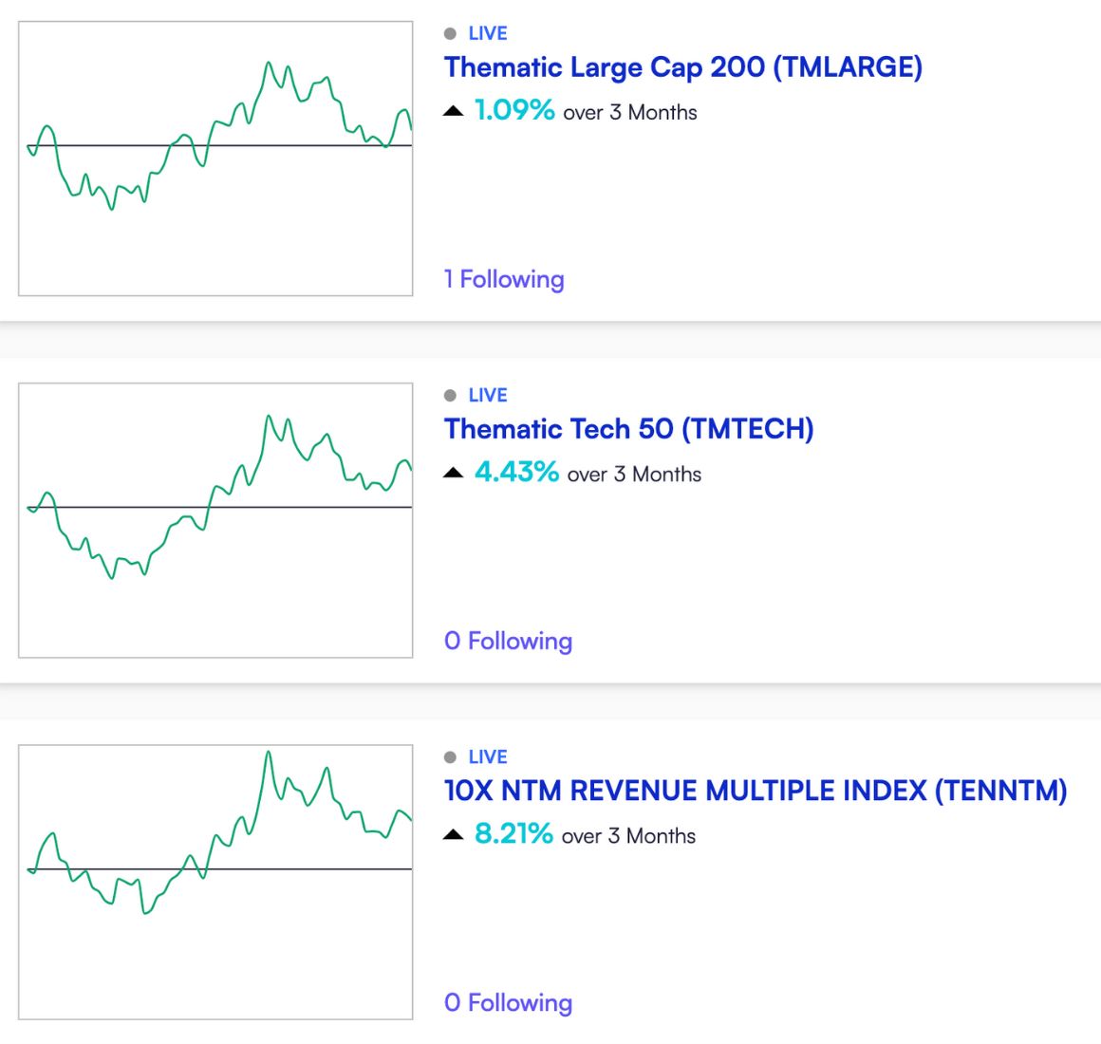Click the TMLARGE performance chart thumbnail
The image size is (1101, 1044).
click(215, 158)
